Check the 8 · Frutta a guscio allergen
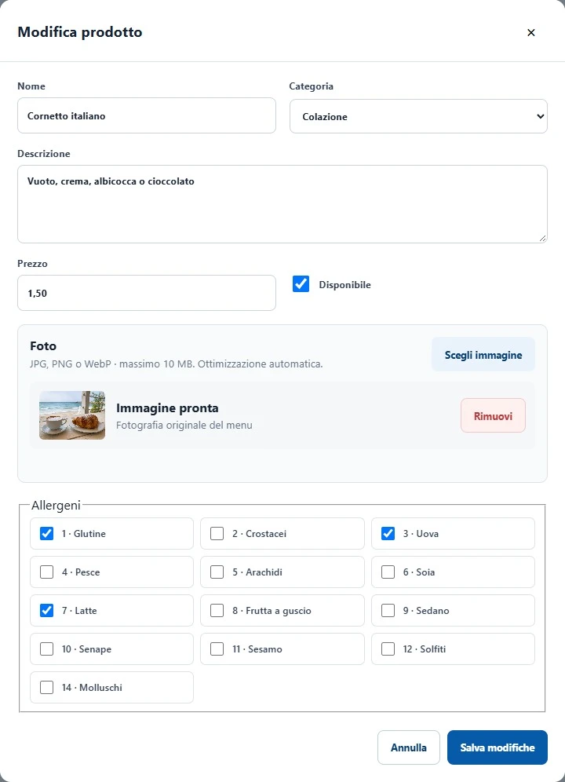Screen dimensions: 565x782 click(217, 610)
